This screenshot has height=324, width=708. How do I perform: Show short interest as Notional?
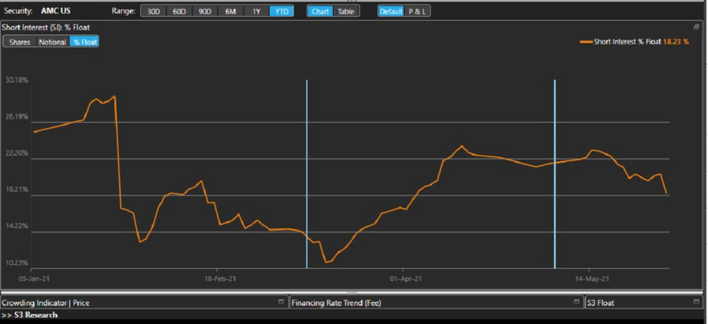[53, 42]
